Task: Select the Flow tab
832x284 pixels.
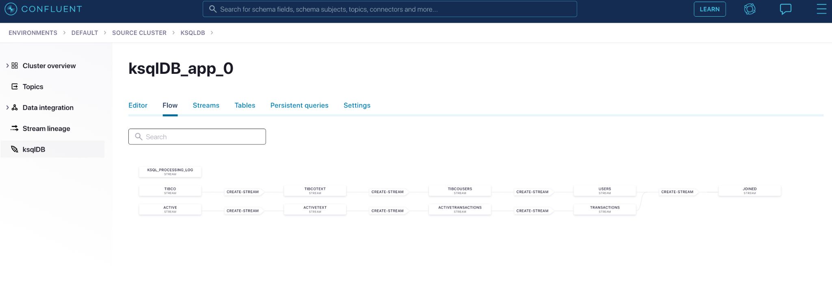Action: pyautogui.click(x=170, y=105)
